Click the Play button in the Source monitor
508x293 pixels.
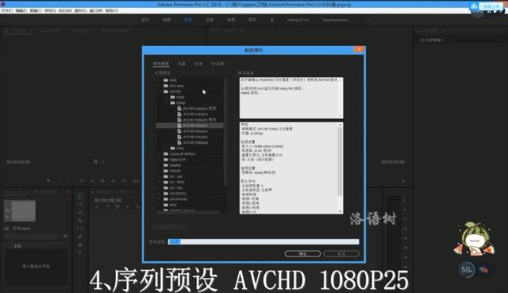[x=103, y=181]
